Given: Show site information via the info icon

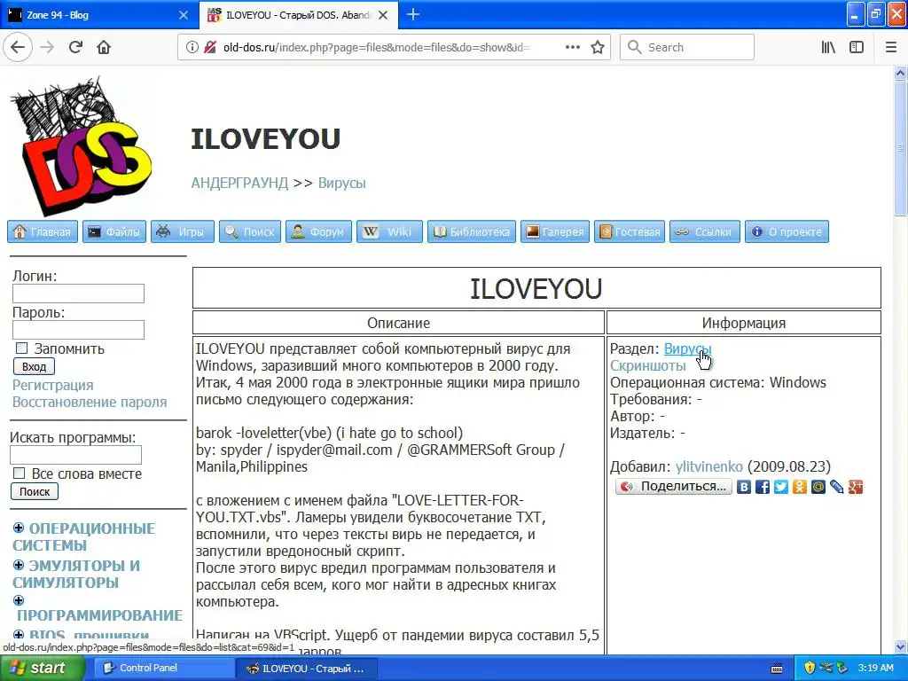Looking at the screenshot, I should 192,48.
